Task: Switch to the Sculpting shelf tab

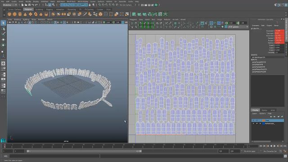Action: click(39, 9)
